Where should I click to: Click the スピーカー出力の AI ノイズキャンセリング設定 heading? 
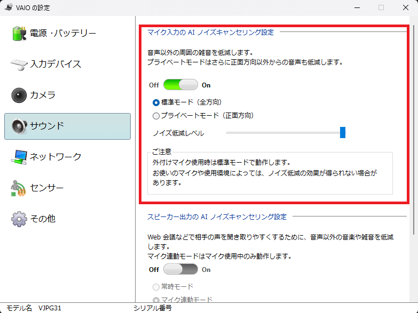point(217,217)
